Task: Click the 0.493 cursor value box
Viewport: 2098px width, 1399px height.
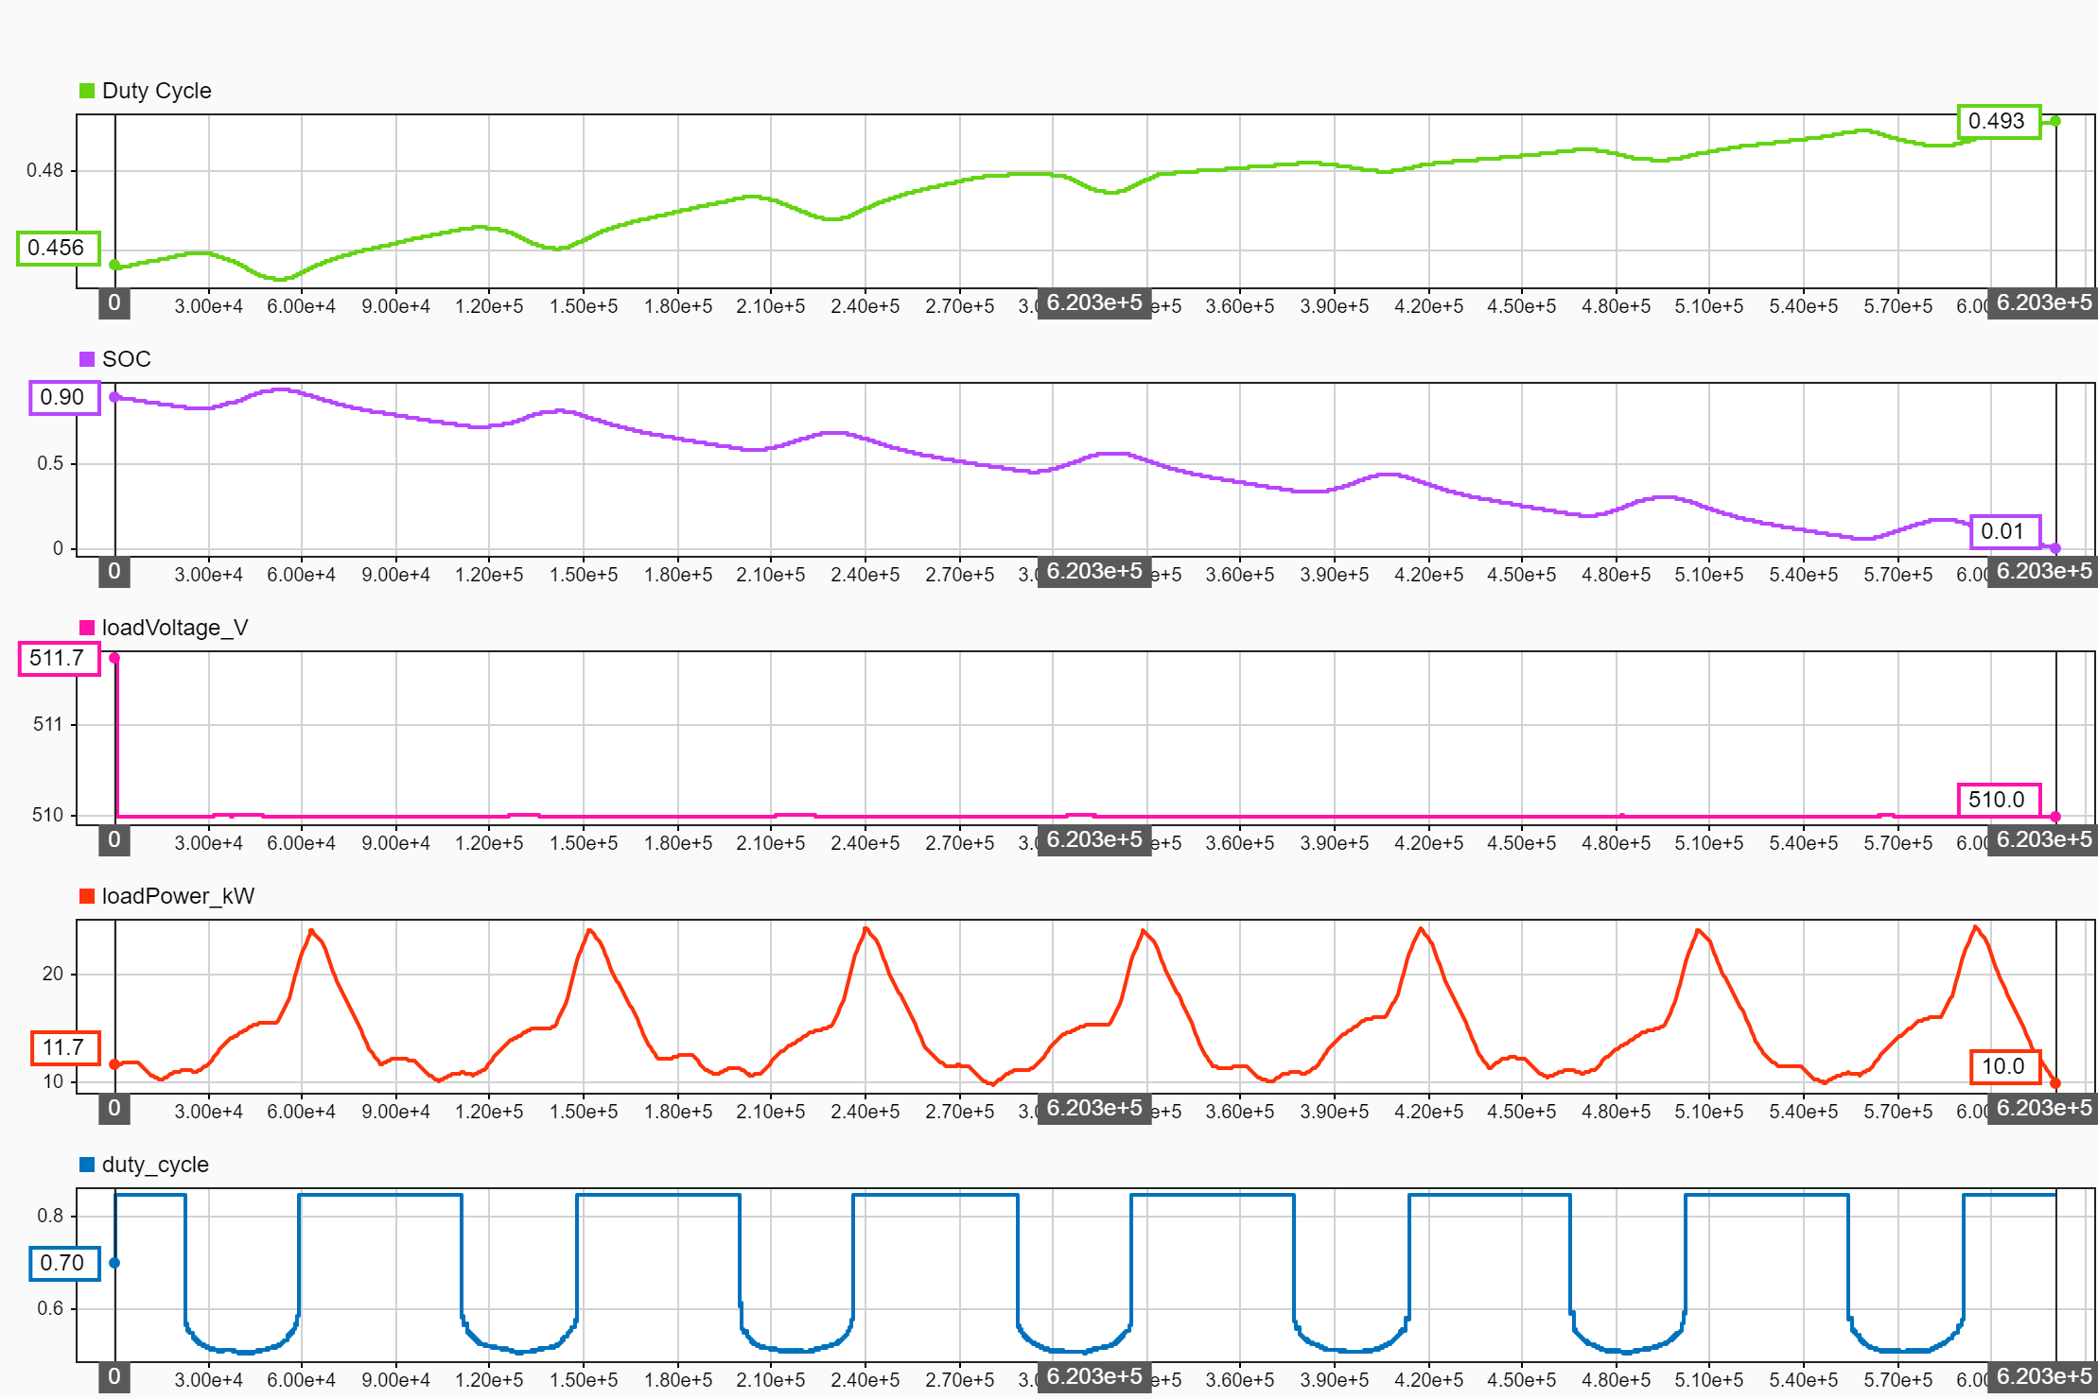Action: click(x=1999, y=121)
